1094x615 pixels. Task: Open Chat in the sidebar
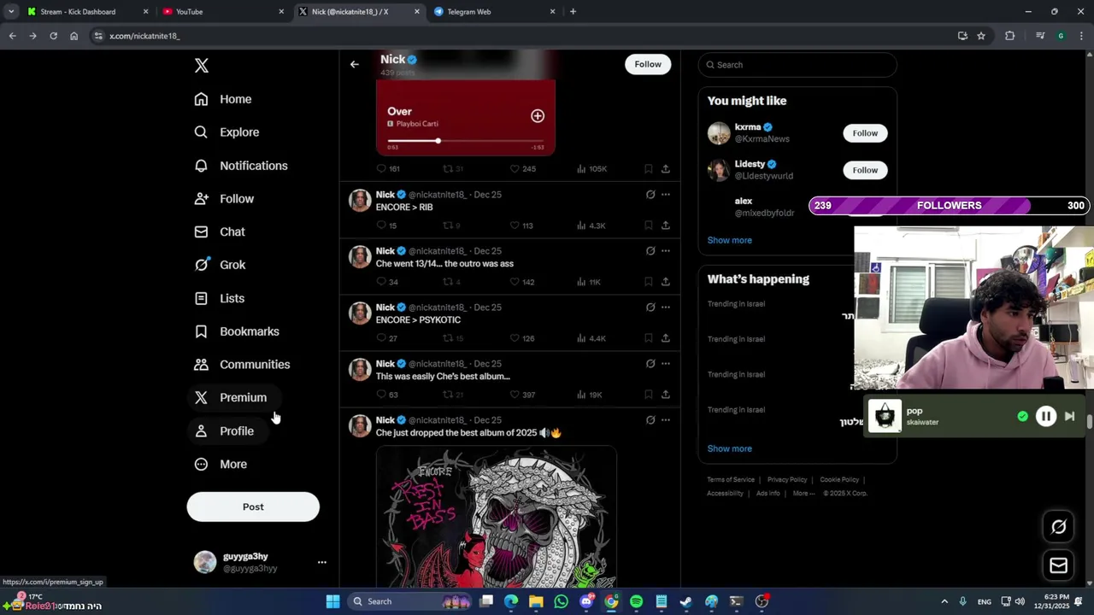pyautogui.click(x=220, y=231)
